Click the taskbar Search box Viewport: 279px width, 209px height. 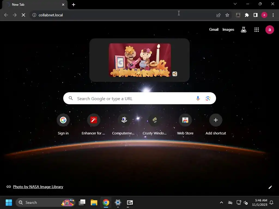point(46,202)
